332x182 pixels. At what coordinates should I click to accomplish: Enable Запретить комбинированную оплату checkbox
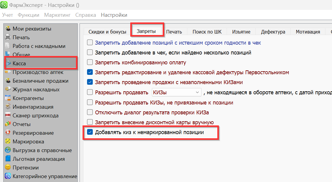pos(90,63)
